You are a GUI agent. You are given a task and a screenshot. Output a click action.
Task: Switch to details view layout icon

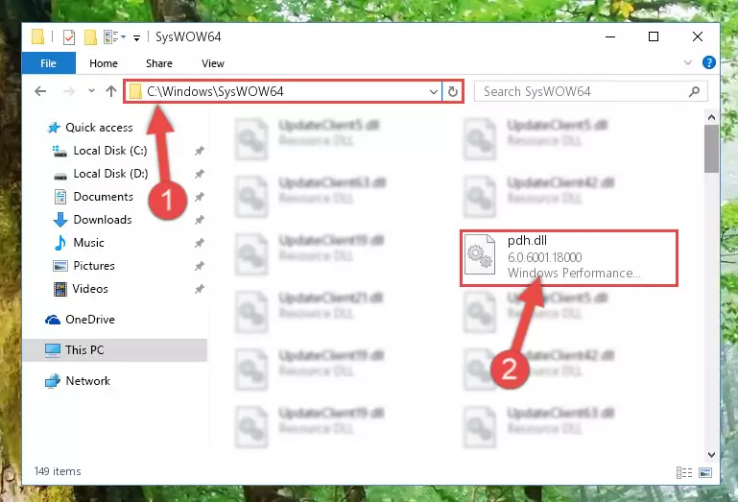click(684, 472)
